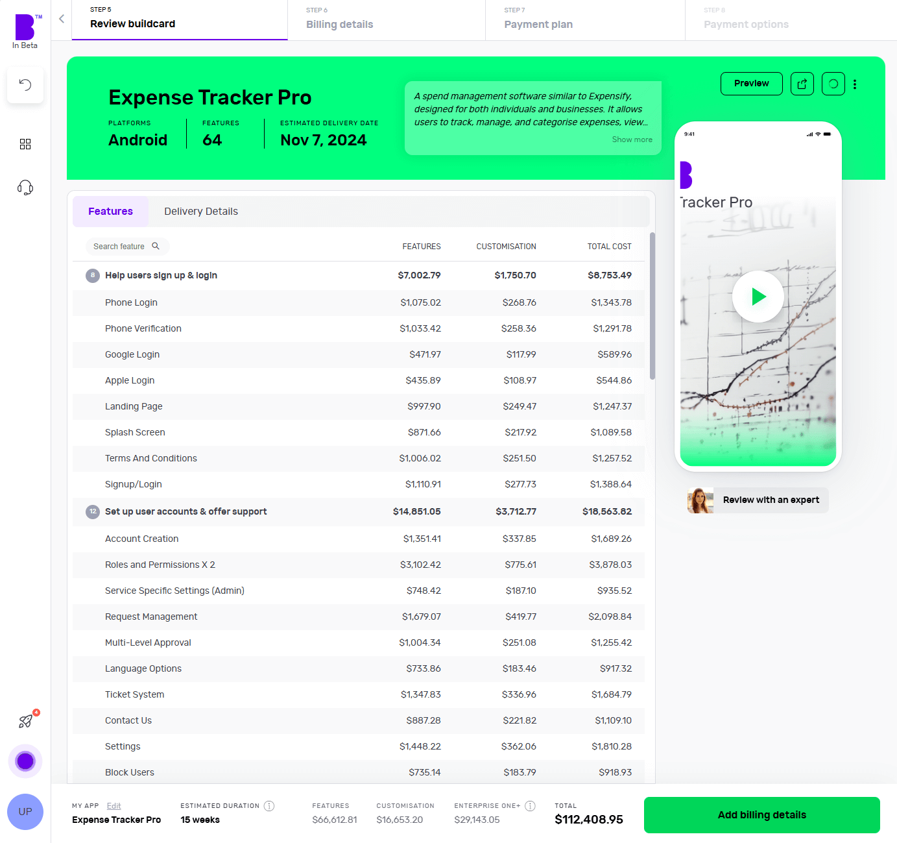Go to Step 8 Payment options
This screenshot has height=843, width=897.
(791, 19)
